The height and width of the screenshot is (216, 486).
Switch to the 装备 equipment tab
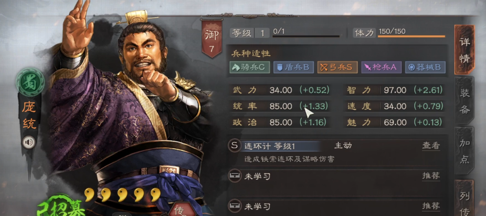[464, 101]
